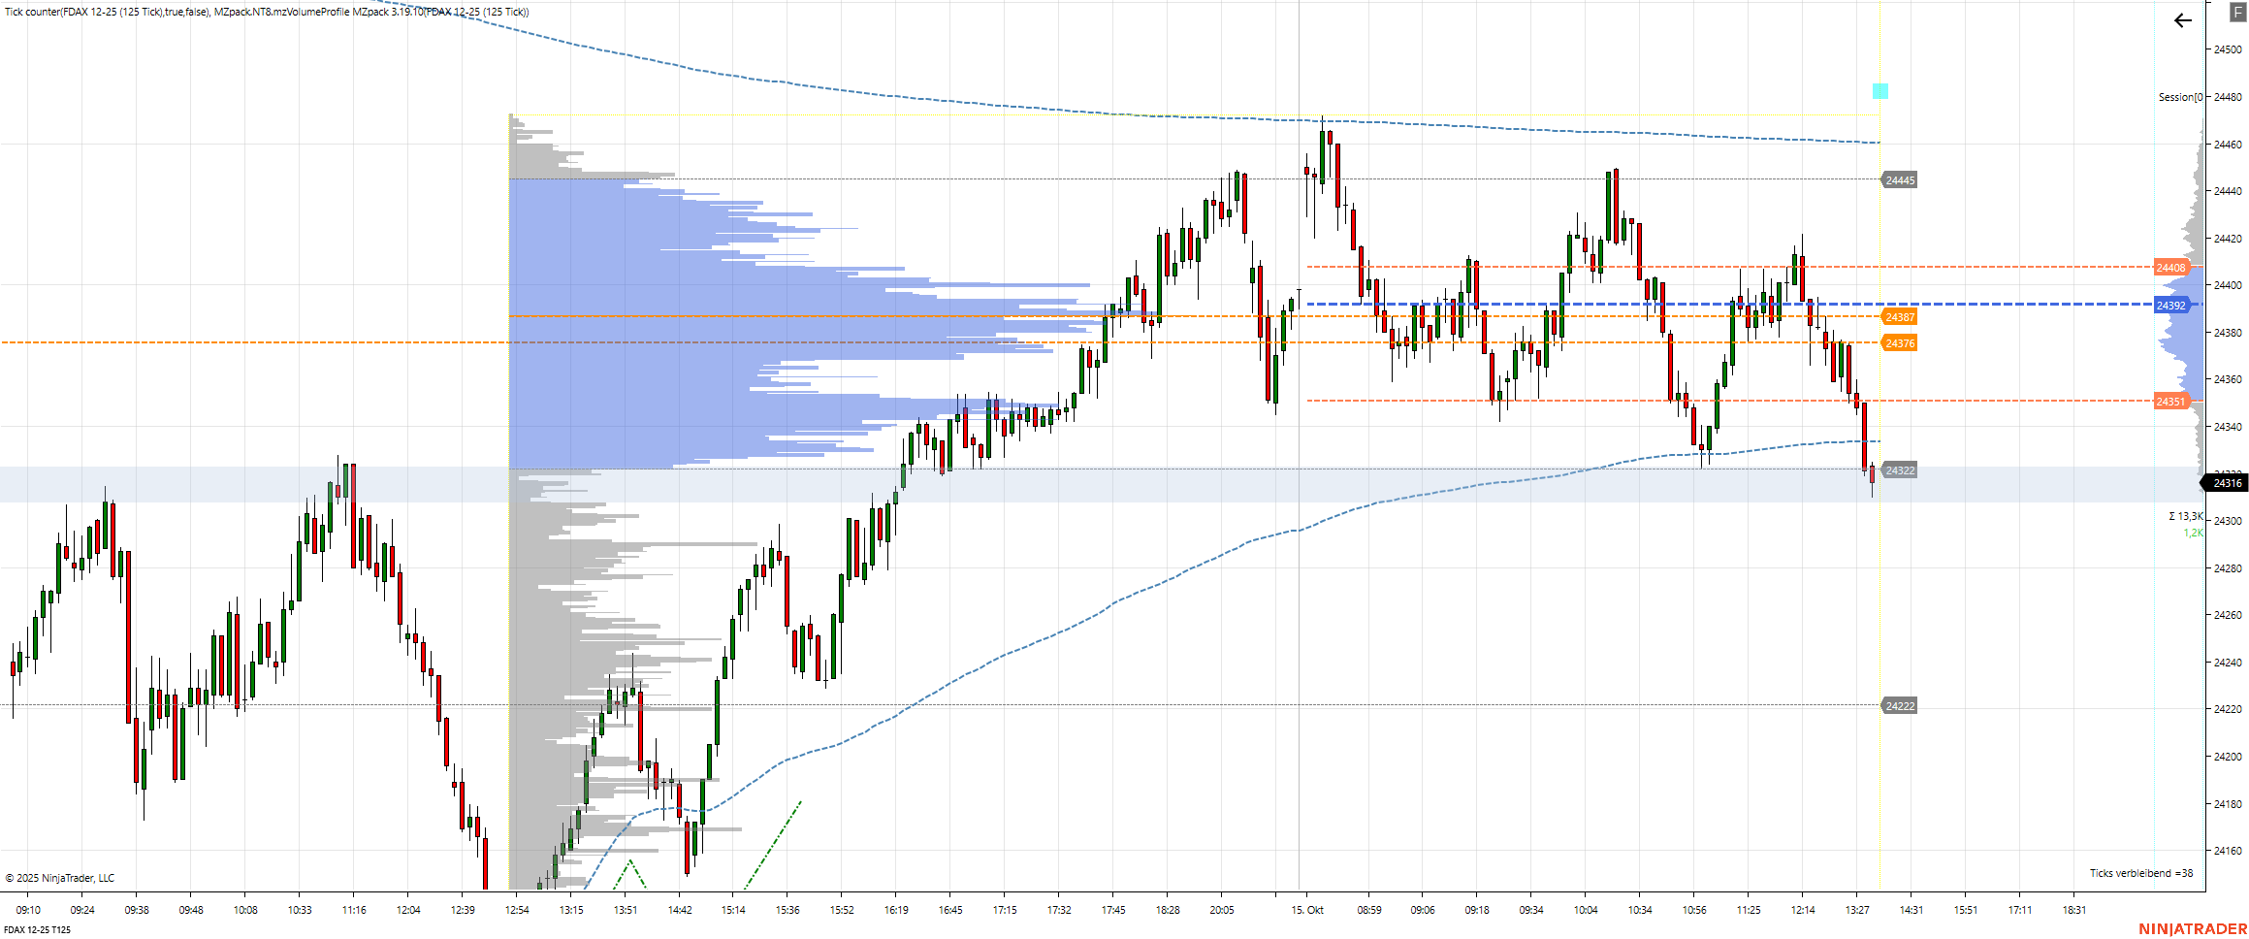The image size is (2249, 939).
Task: Select the orange 24387 level tag
Action: point(1899,317)
